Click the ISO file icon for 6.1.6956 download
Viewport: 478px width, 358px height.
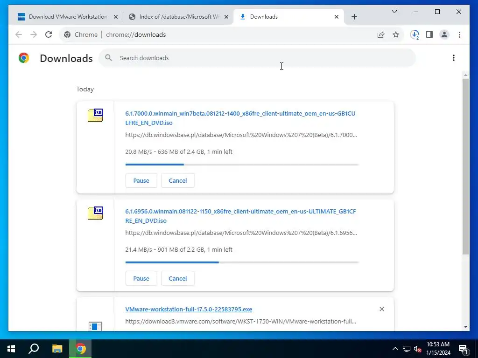coord(95,213)
